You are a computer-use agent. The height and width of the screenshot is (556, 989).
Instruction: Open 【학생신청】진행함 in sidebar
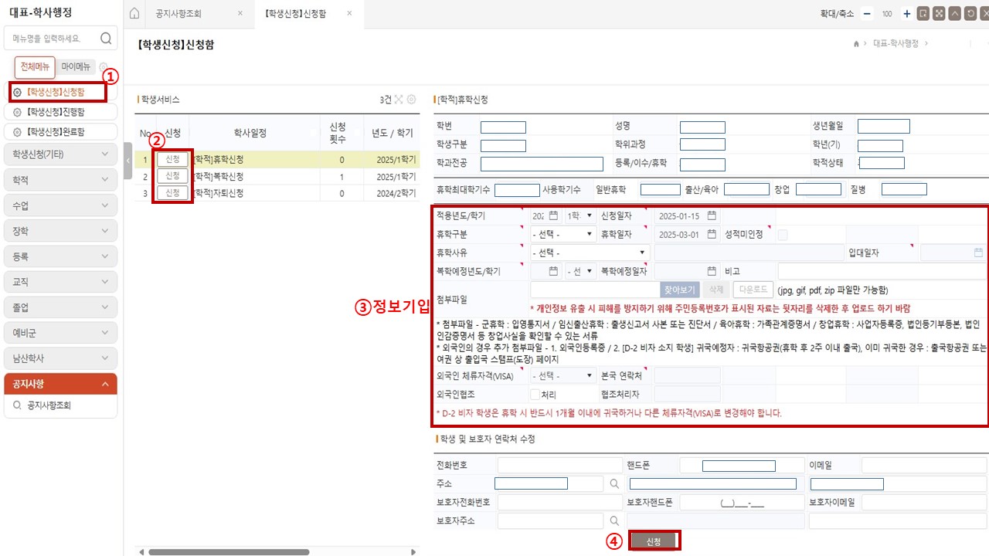60,112
